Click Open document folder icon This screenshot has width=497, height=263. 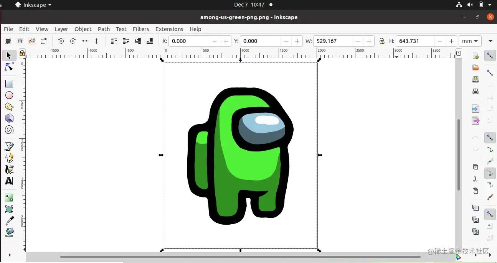pyautogui.click(x=476, y=68)
